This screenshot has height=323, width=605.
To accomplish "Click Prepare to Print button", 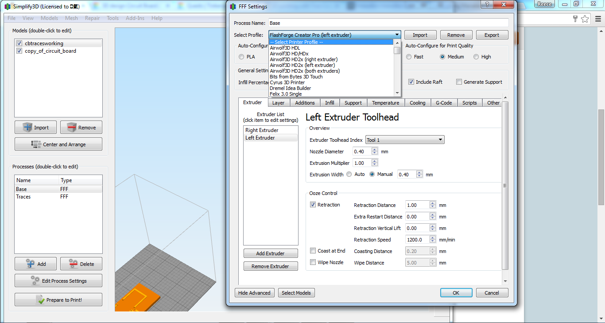I will [x=58, y=300].
